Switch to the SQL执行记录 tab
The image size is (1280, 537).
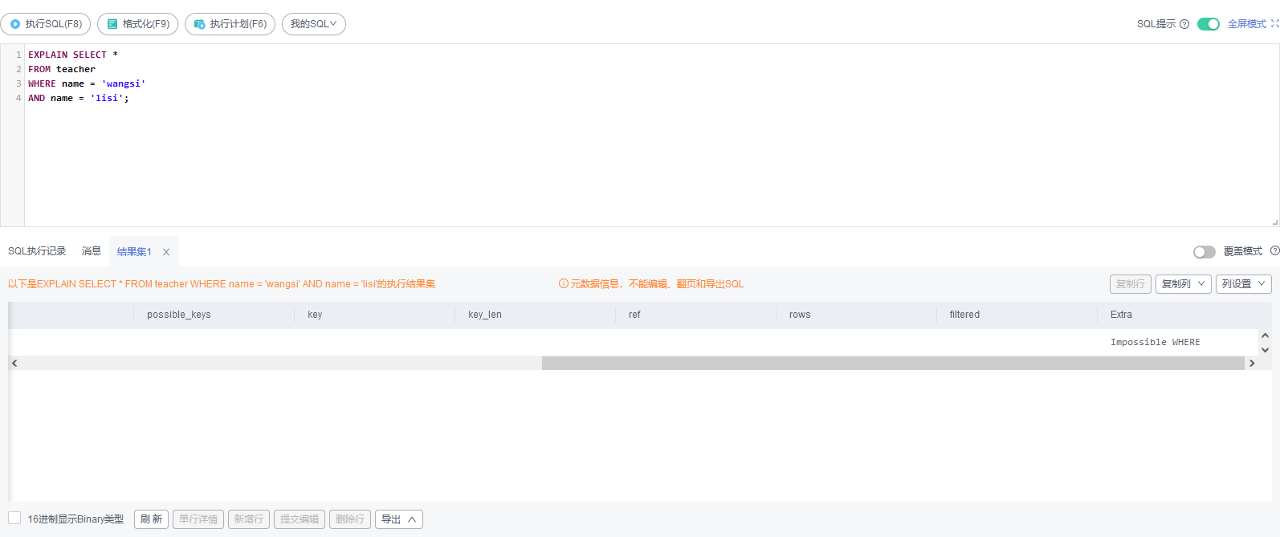(x=37, y=251)
